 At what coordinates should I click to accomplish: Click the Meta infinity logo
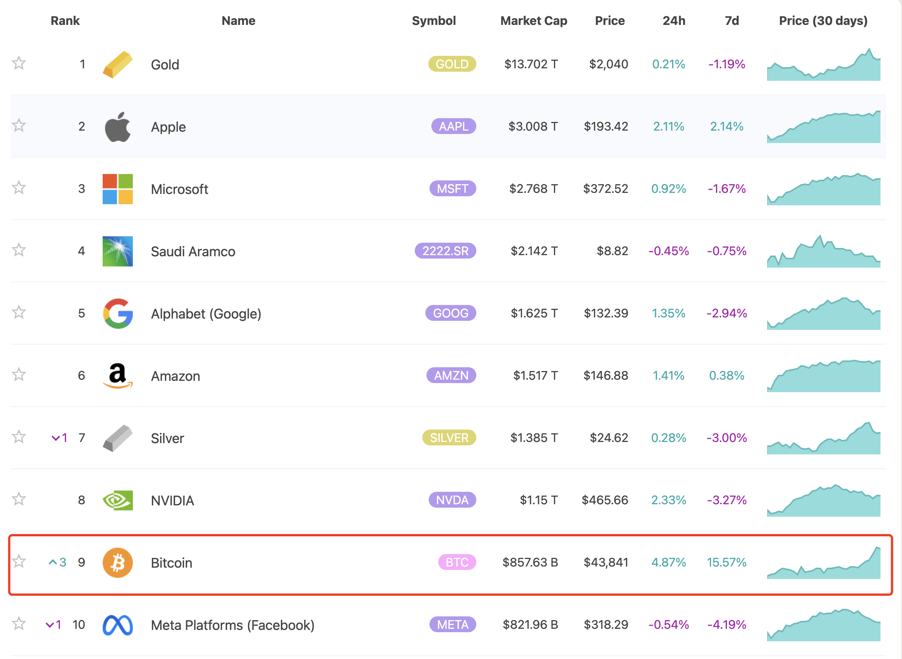pyautogui.click(x=117, y=625)
